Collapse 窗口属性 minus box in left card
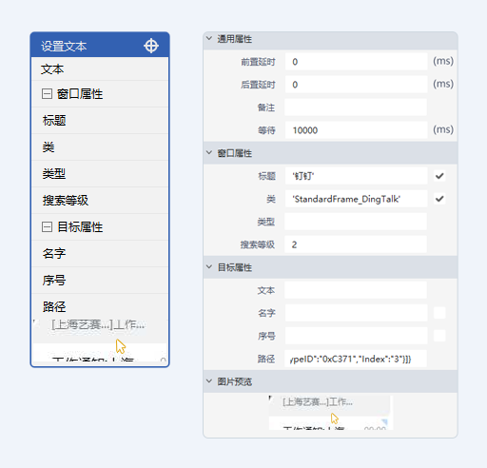The height and width of the screenshot is (468, 487). pos(47,94)
